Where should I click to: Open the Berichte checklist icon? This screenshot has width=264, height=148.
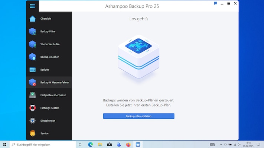click(33, 70)
